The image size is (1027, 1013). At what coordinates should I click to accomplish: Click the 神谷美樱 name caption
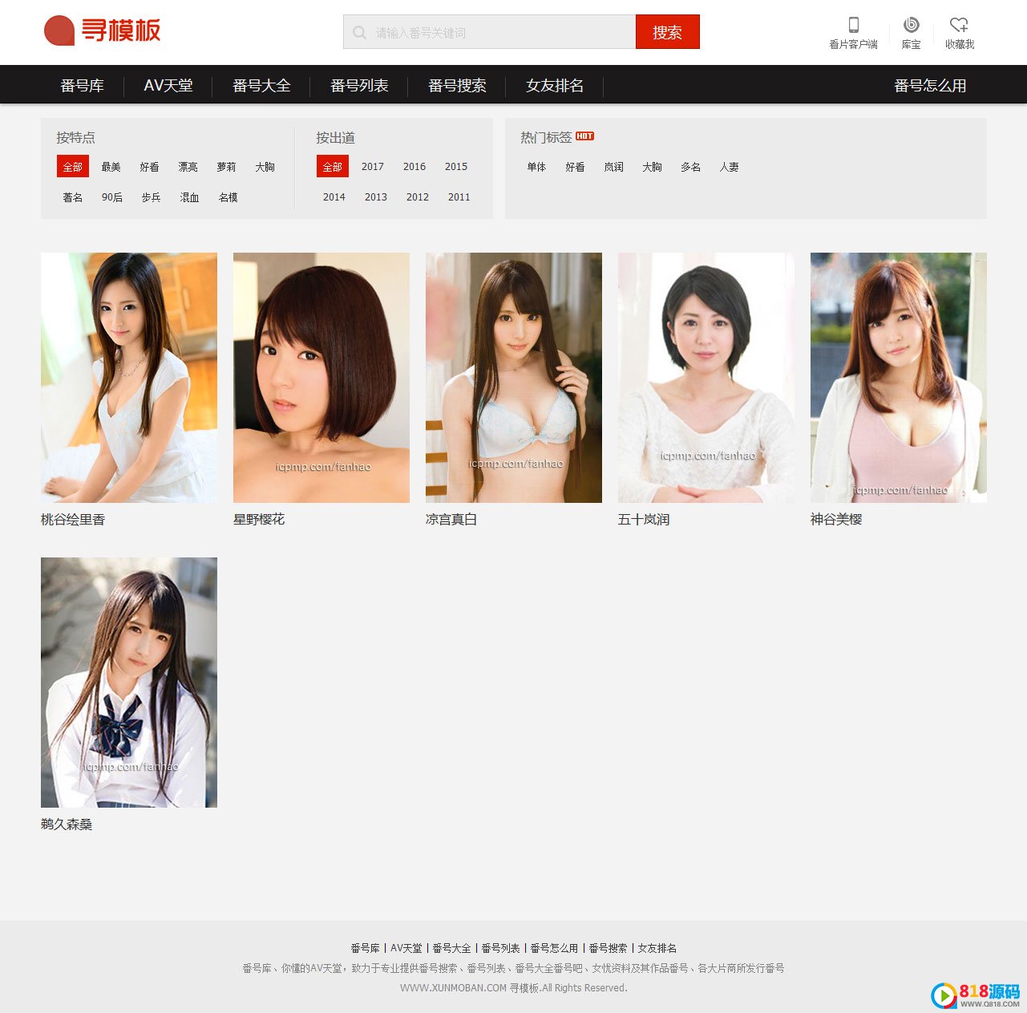(x=836, y=520)
